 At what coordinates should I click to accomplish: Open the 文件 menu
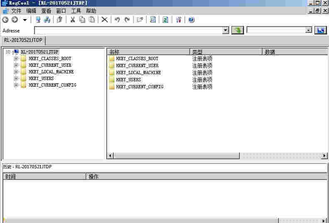16,11
